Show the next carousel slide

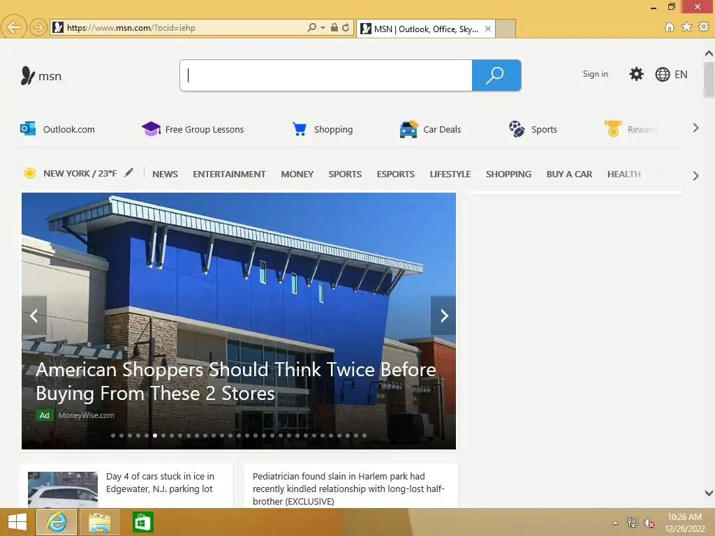(443, 315)
